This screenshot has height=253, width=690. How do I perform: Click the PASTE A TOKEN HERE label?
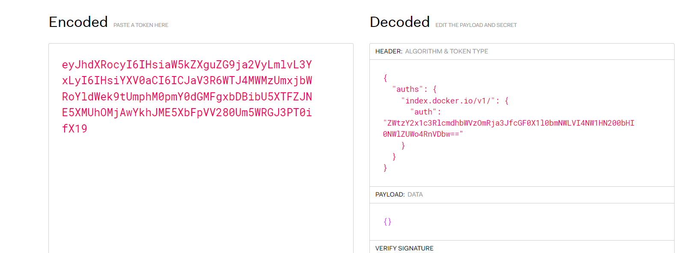[x=141, y=25]
